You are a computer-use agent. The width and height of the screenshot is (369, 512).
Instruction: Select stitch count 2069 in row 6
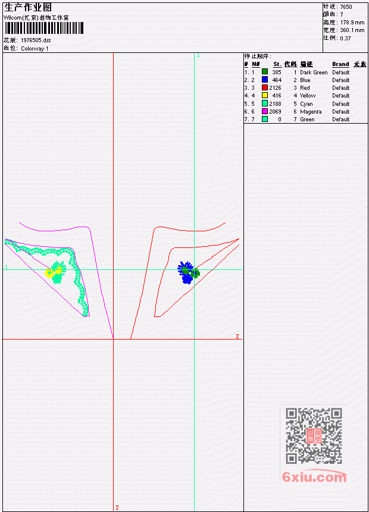point(275,111)
